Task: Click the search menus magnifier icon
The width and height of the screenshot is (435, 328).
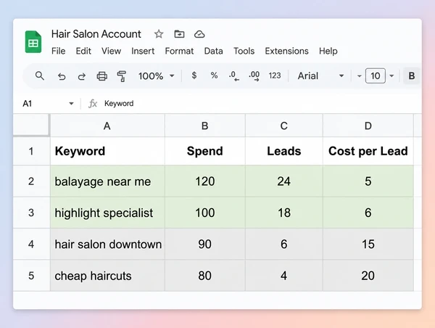Action: 40,75
